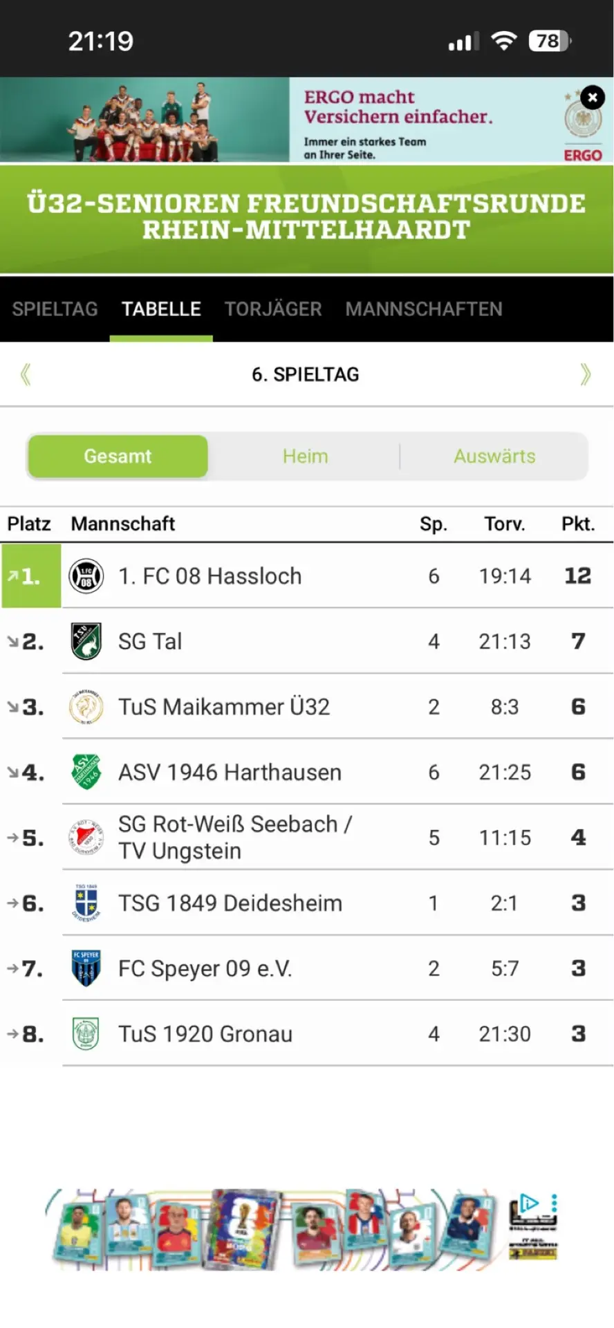The image size is (614, 1328).
Task: Show the Heim table only
Action: [305, 456]
